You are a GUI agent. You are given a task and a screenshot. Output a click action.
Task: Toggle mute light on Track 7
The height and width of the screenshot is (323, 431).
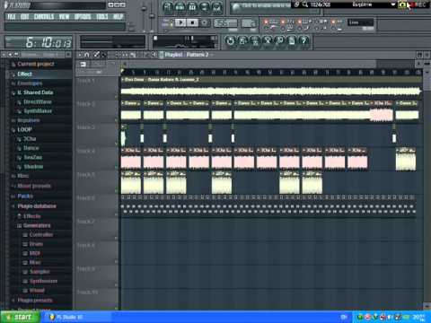[x=116, y=238]
